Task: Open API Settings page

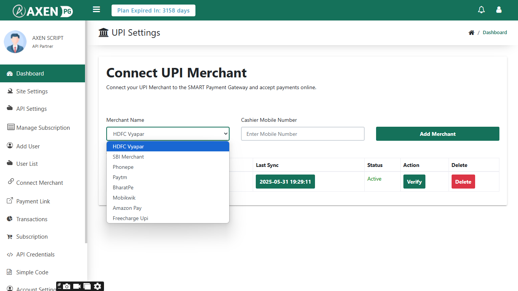Action: click(x=43, y=109)
